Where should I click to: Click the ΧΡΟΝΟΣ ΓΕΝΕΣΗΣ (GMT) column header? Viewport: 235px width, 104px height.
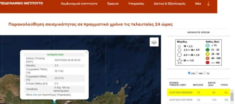point(178,84)
